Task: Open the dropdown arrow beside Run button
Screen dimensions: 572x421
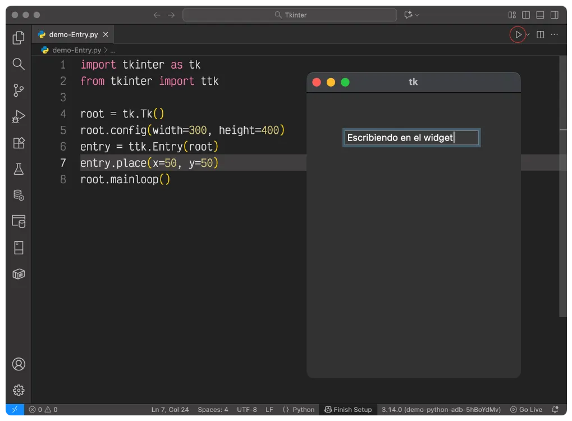Action: click(x=528, y=35)
